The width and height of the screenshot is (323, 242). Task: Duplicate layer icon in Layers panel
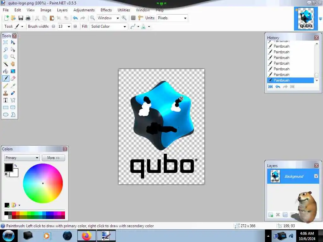tap(285, 215)
